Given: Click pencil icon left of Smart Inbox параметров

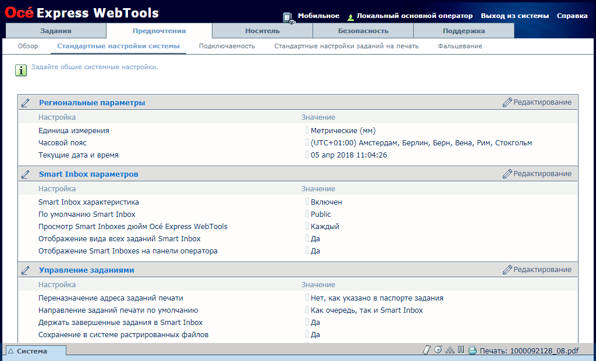Looking at the screenshot, I should pos(26,174).
